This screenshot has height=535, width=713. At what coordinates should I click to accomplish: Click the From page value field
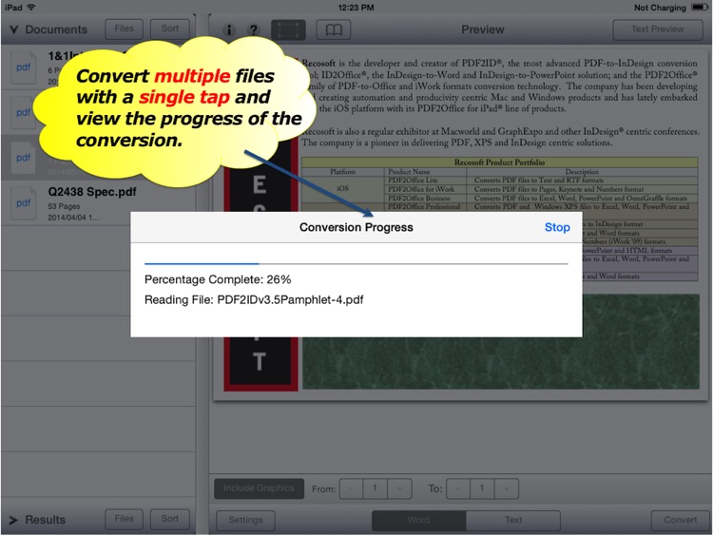pyautogui.click(x=376, y=489)
